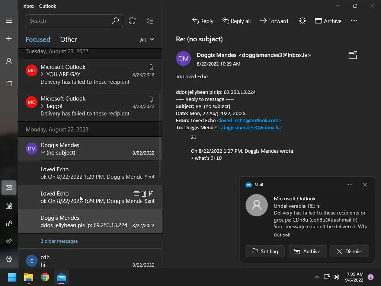The width and height of the screenshot is (381, 286).
Task: Compose new mail with plus icon
Action: point(9,38)
